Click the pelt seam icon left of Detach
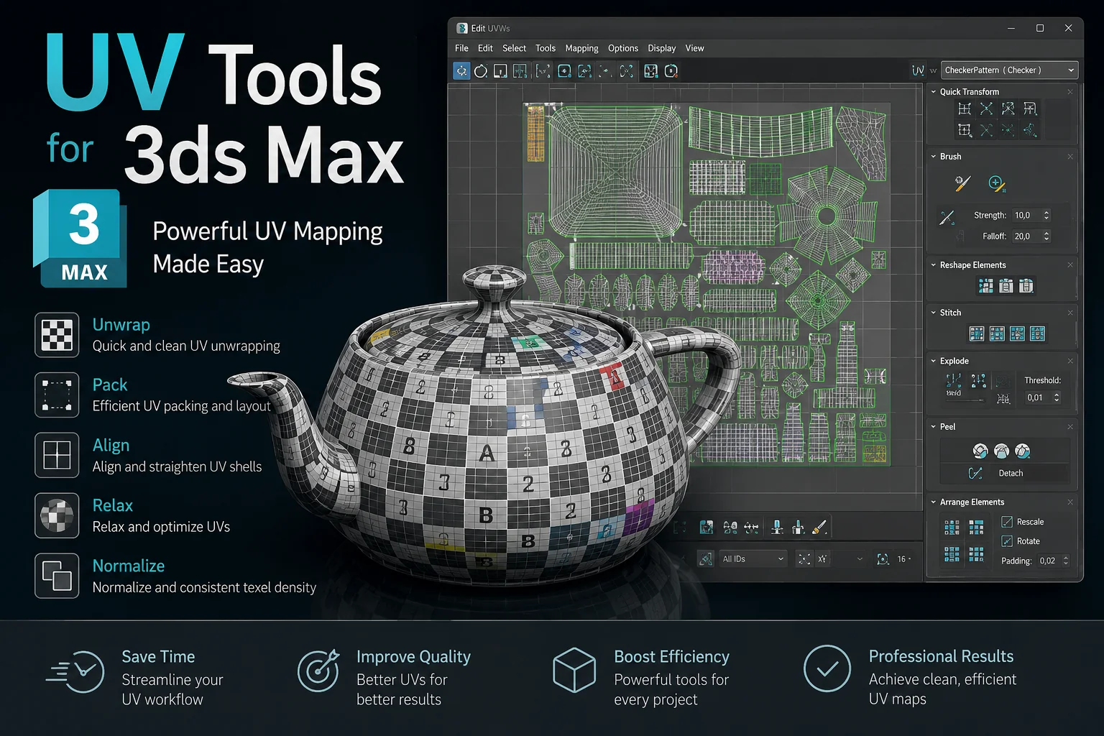This screenshot has width=1104, height=736. [975, 473]
